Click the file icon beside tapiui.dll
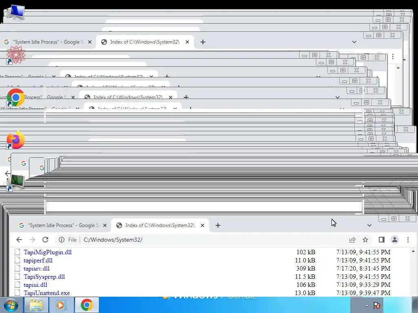This screenshot has width=418, height=313. (x=18, y=284)
